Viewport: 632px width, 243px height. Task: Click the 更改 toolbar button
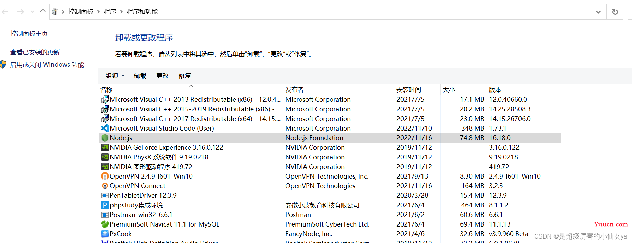coord(163,76)
